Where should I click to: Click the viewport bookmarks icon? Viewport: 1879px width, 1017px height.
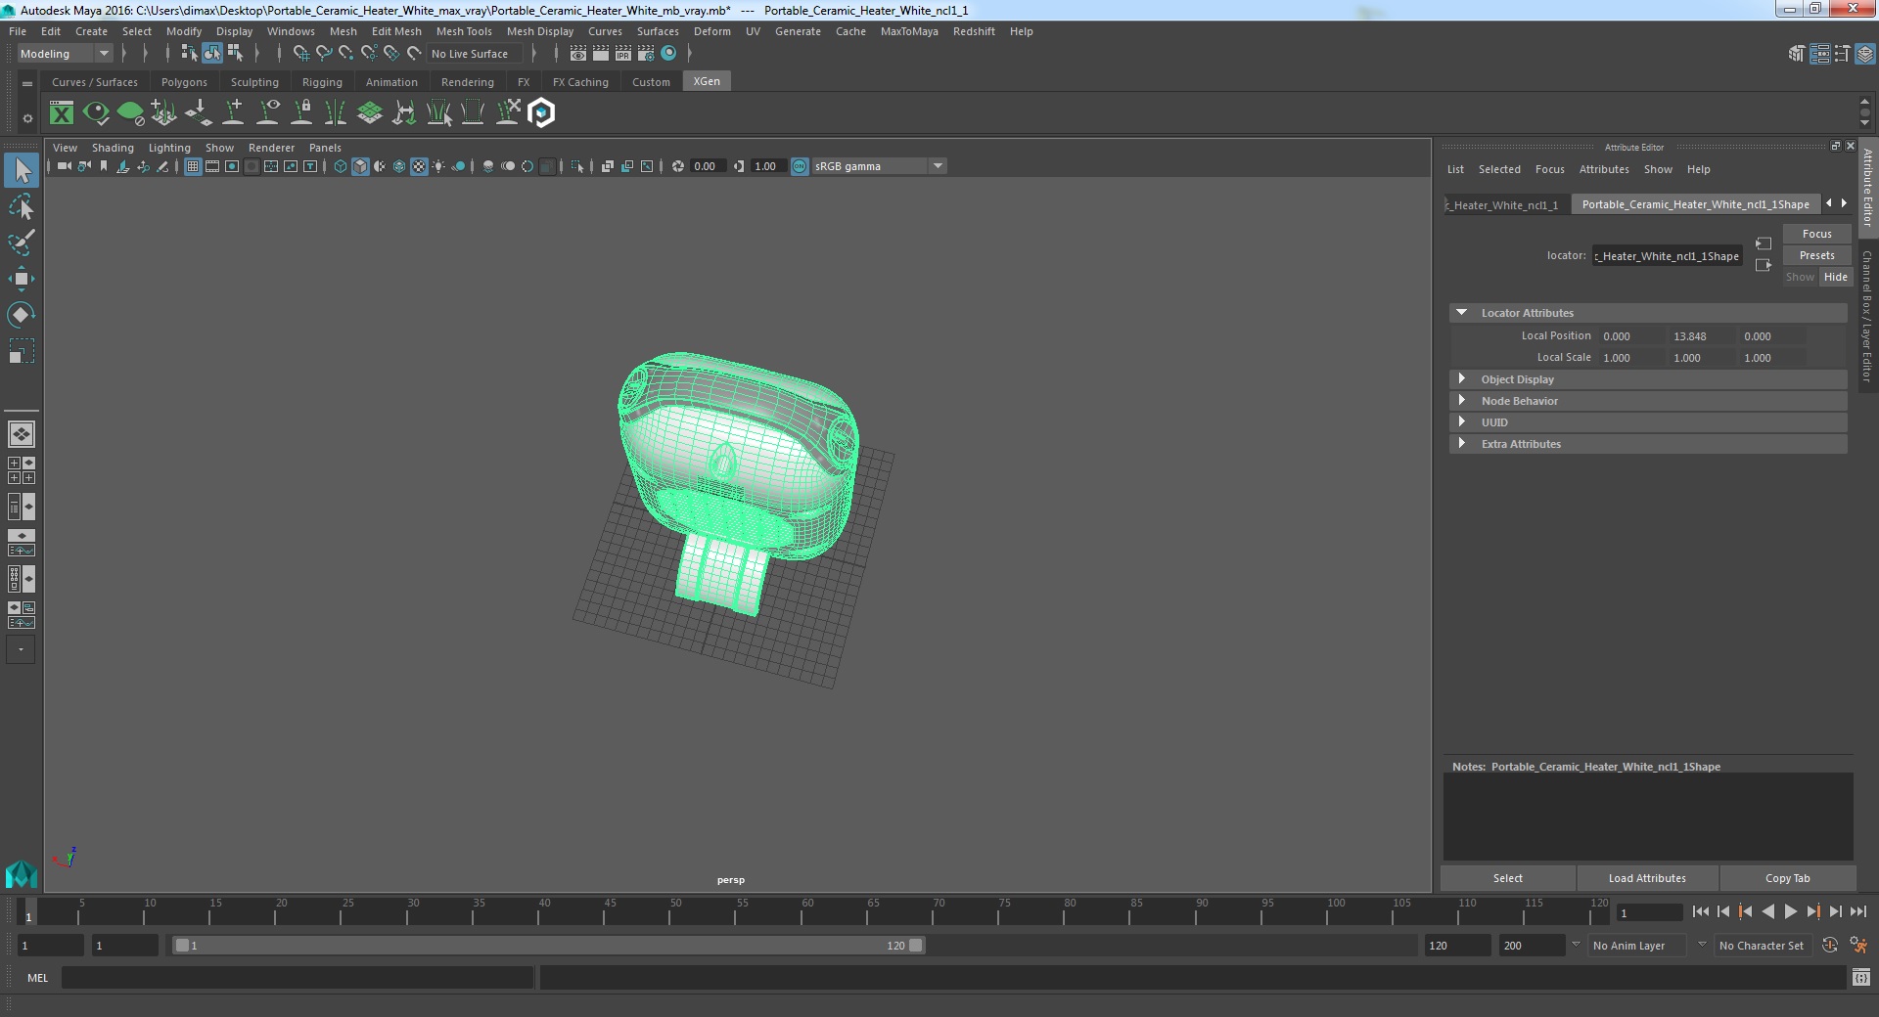[x=104, y=166]
